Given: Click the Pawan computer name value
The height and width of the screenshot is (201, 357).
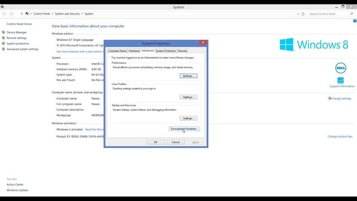Looking at the screenshot, I should (x=95, y=98).
